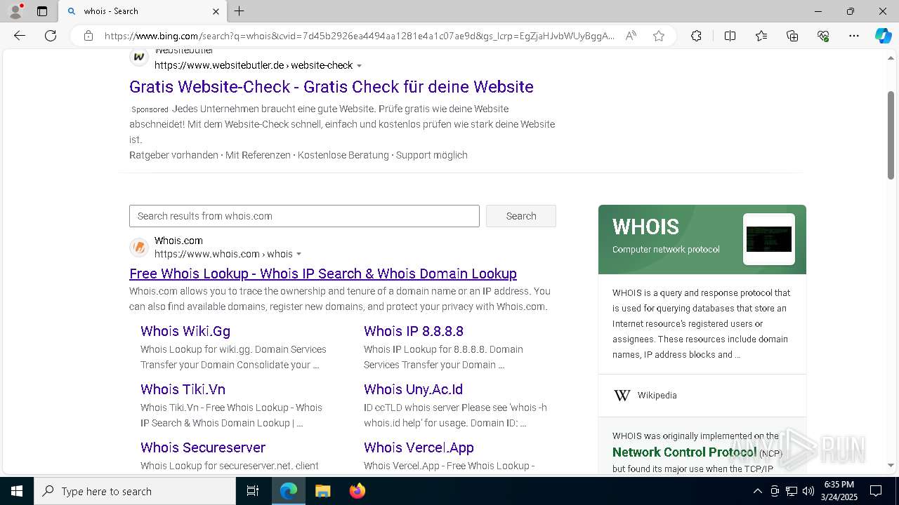Add this page to favorites
The height and width of the screenshot is (505, 899).
click(x=659, y=36)
